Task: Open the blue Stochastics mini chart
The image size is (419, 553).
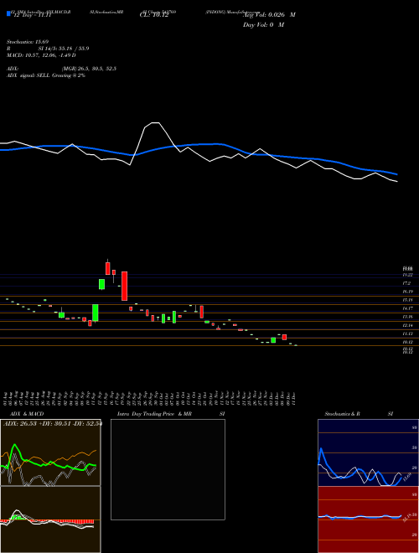Action: [x=368, y=452]
